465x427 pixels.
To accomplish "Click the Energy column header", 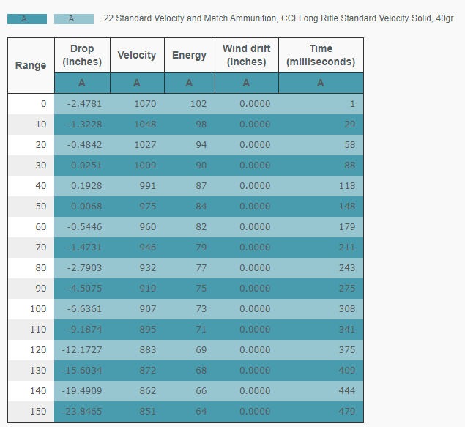I will tap(189, 55).
